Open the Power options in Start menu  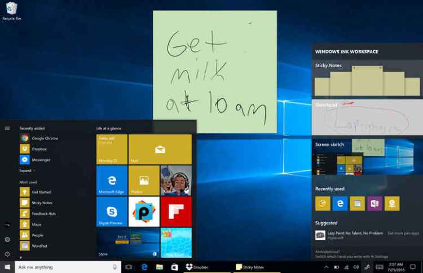pos(7,254)
